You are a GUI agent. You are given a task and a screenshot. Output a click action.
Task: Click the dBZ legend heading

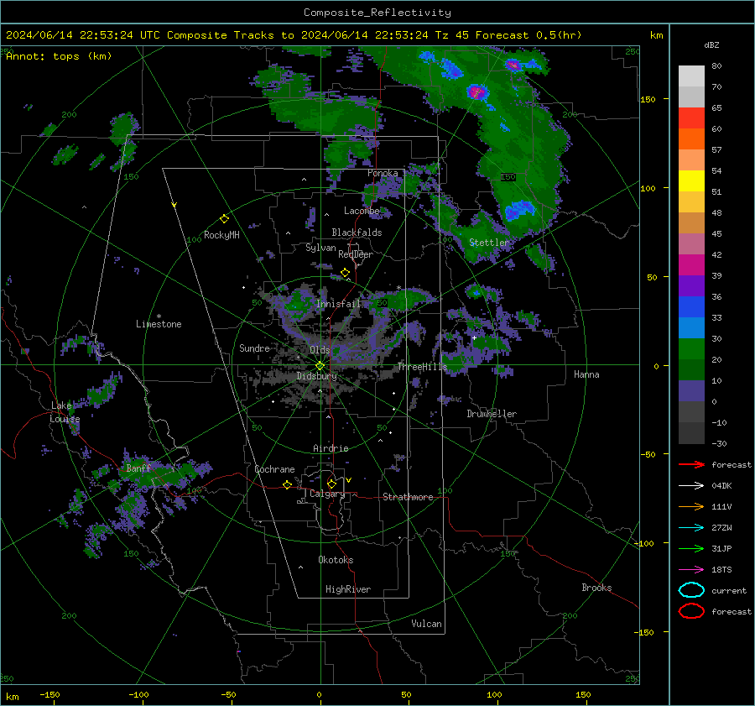pyautogui.click(x=711, y=44)
